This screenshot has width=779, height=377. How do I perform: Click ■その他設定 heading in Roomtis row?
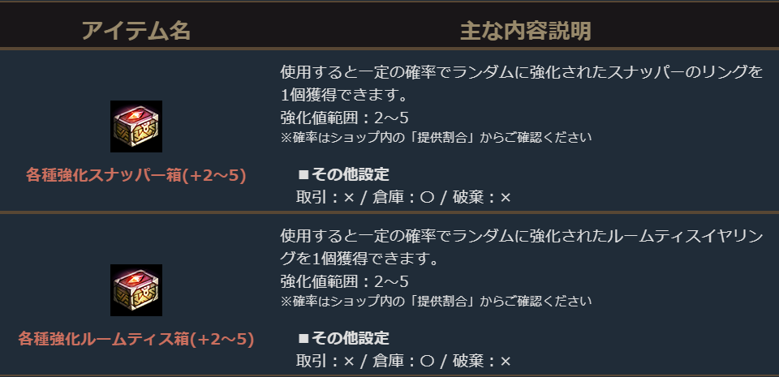[343, 338]
